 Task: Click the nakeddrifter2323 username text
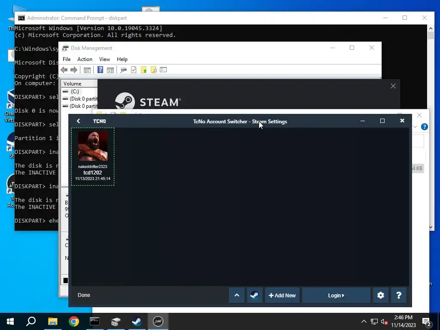pyautogui.click(x=93, y=166)
